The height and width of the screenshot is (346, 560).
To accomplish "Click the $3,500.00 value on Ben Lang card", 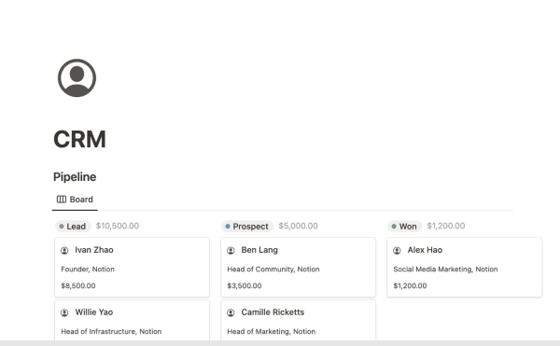I will pos(245,285).
